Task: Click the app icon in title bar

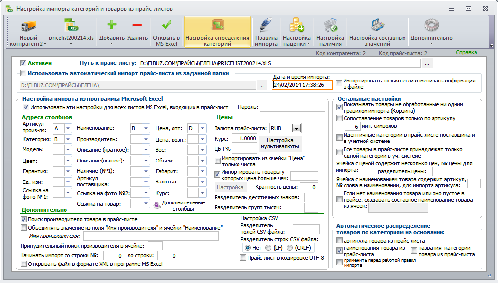Action: [x=9, y=9]
